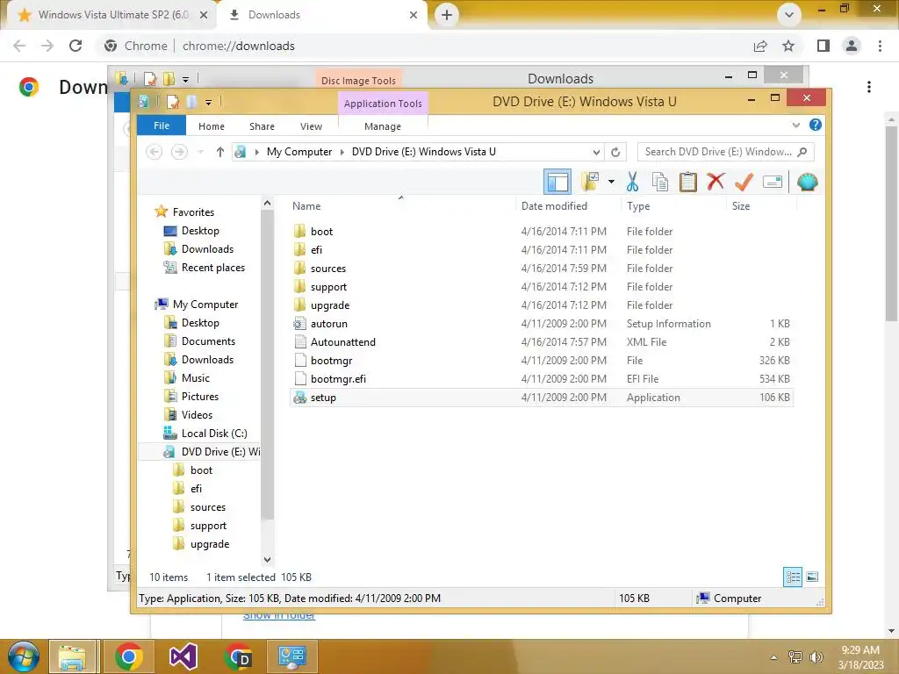This screenshot has width=899, height=674.
Task: Click the New Folder quick access icon in DVD Drive window
Action: point(191,102)
